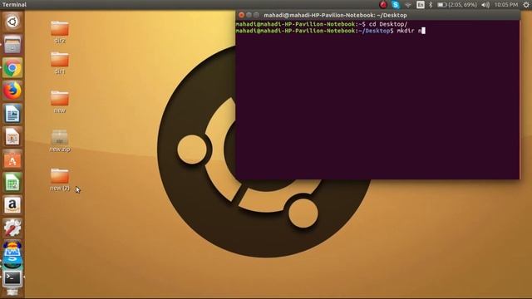This screenshot has height=299, width=532.
Task: Click the Terminal label in top panel
Action: coord(14,5)
